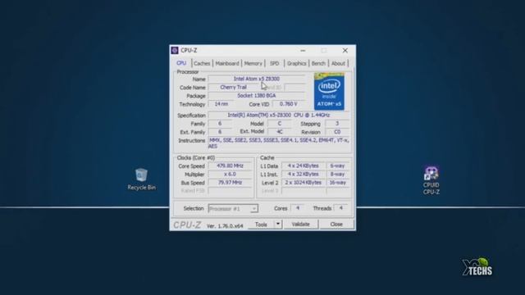Open the Tools button dropdown arrow

(278, 224)
